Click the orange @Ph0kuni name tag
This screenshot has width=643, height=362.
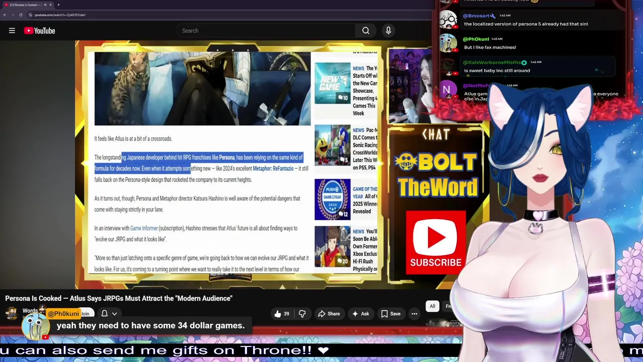tap(63, 314)
